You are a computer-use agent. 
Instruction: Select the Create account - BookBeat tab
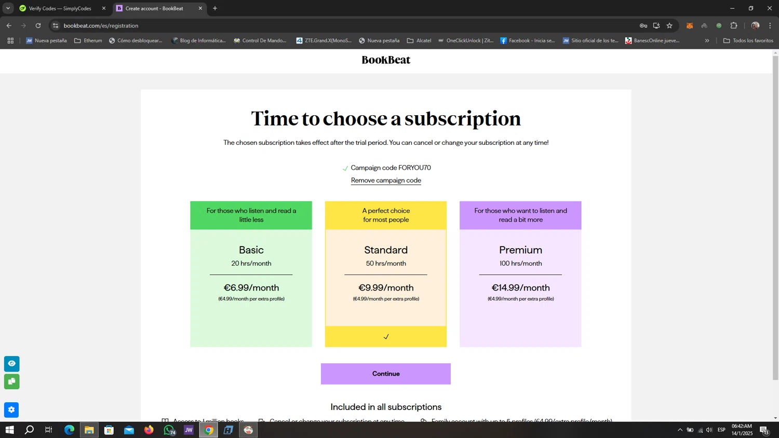click(154, 8)
